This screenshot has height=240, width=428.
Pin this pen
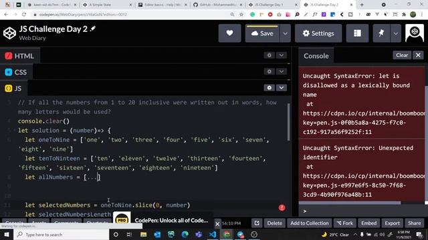(381, 33)
